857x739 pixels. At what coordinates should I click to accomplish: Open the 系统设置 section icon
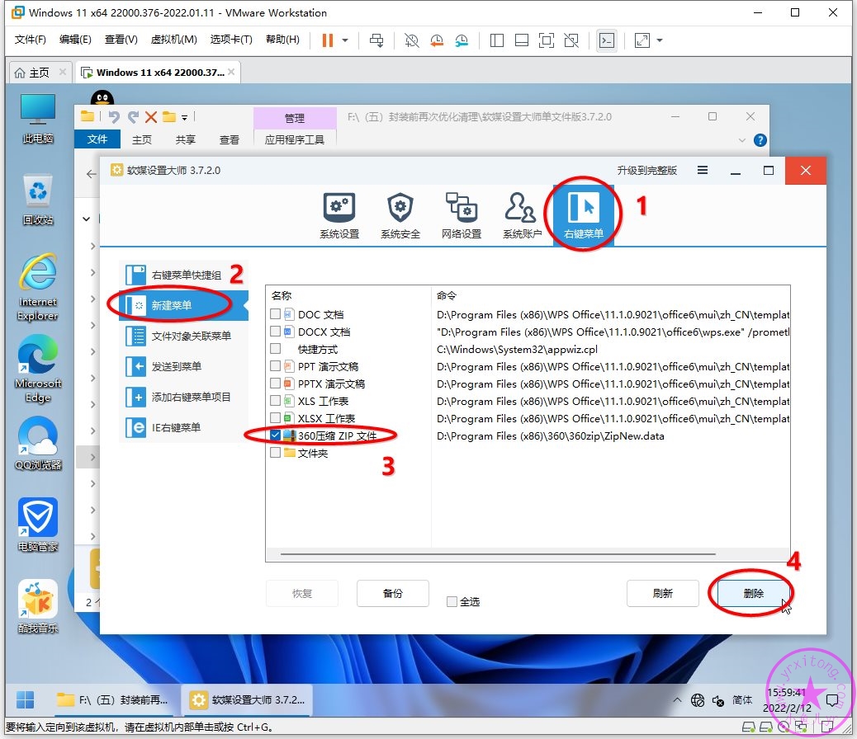point(339,216)
